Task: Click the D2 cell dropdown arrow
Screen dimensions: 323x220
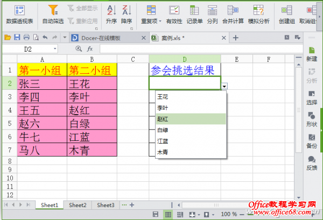Action: tap(224, 86)
